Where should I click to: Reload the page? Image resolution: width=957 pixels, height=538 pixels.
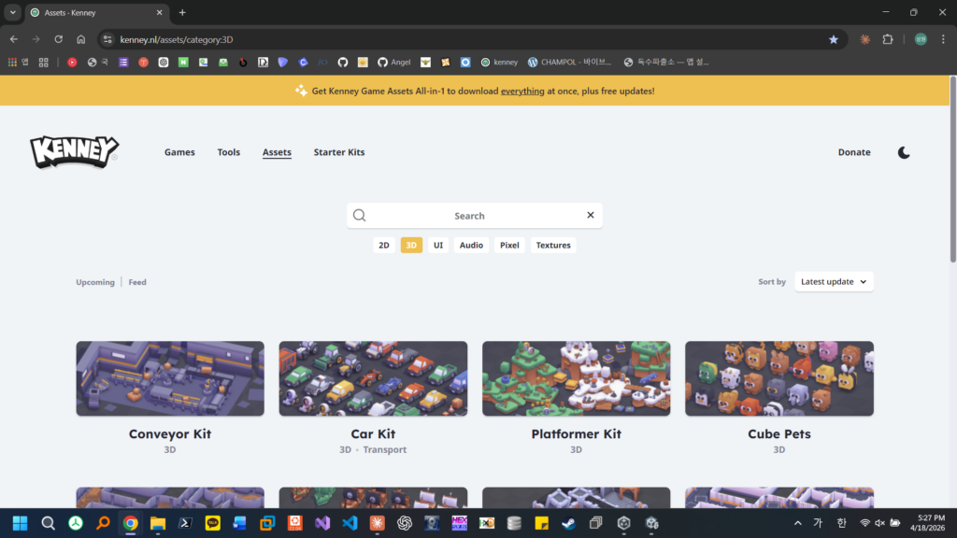click(x=59, y=39)
